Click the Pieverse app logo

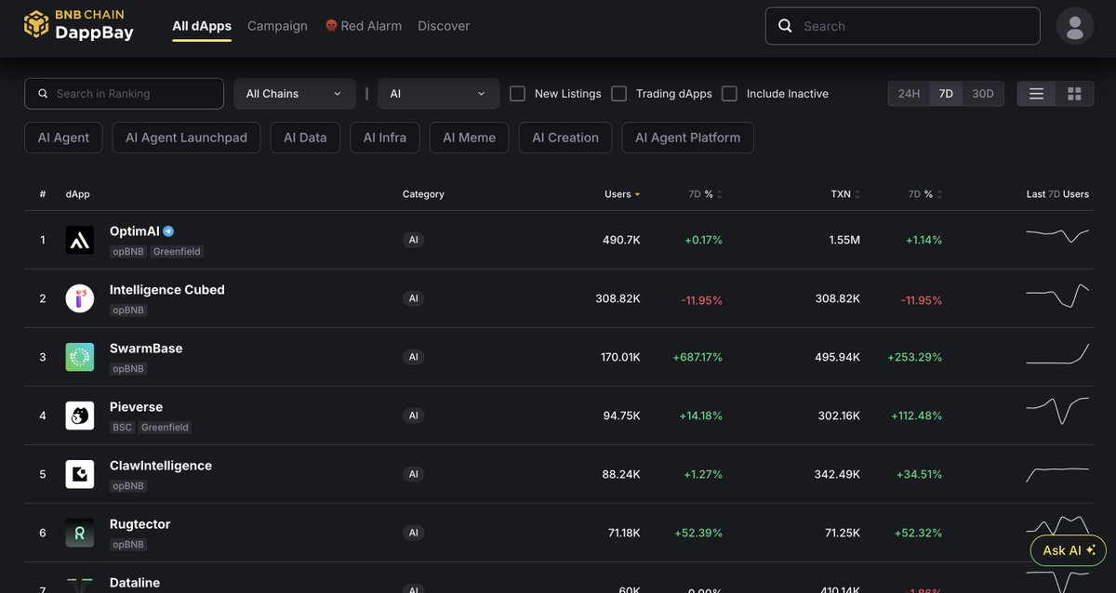(x=80, y=415)
